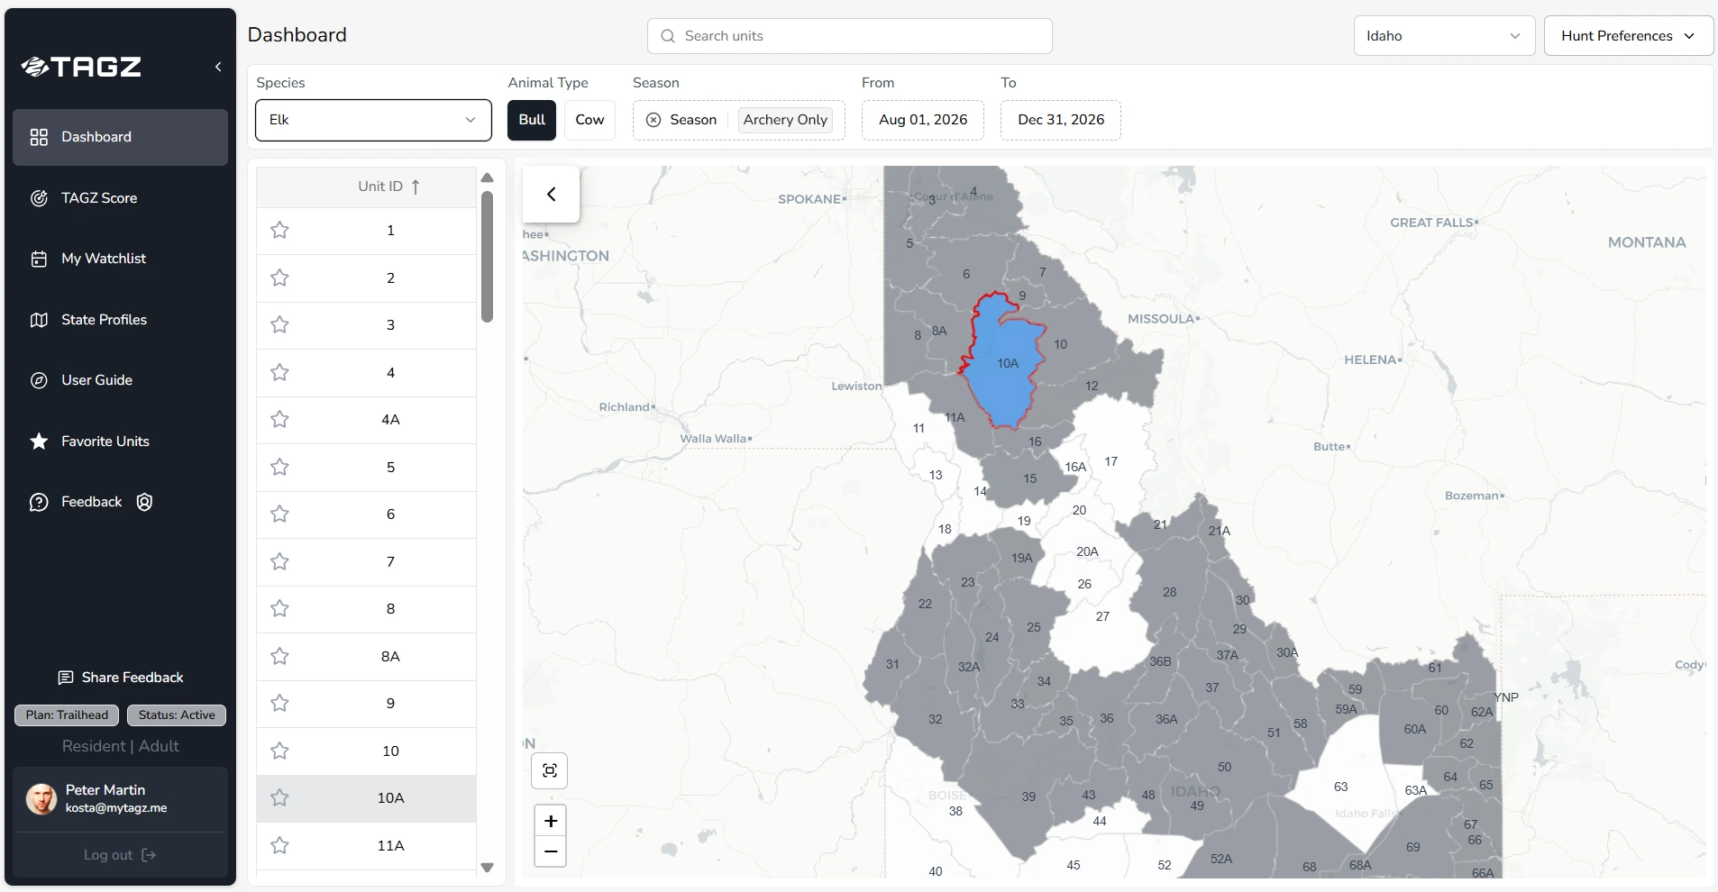
Task: Expand the Hunt Preferences dropdown
Action: [1627, 36]
